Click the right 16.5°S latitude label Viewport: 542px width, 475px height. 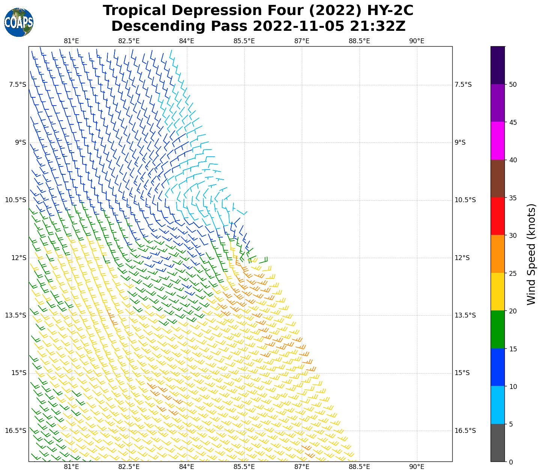(x=465, y=431)
